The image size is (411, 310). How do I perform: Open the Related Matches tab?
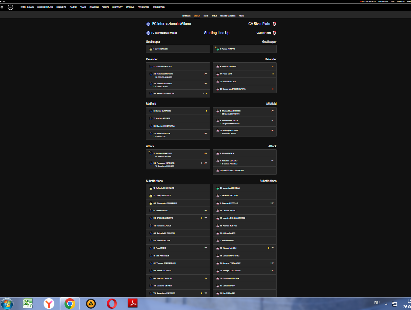(x=228, y=16)
